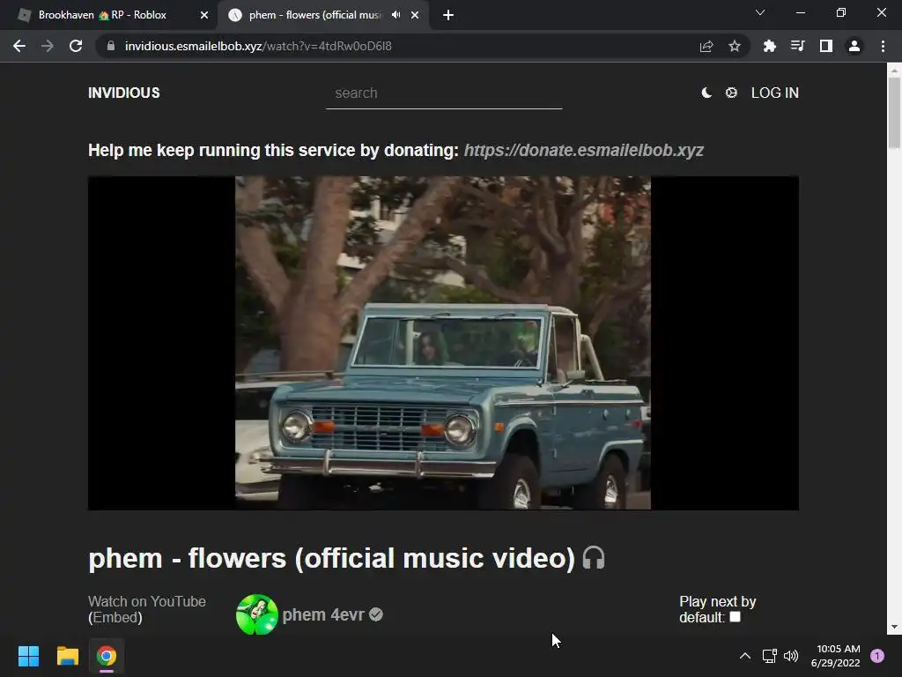Viewport: 902px width, 677px height.
Task: Open Chrome profile avatar
Action: (854, 46)
